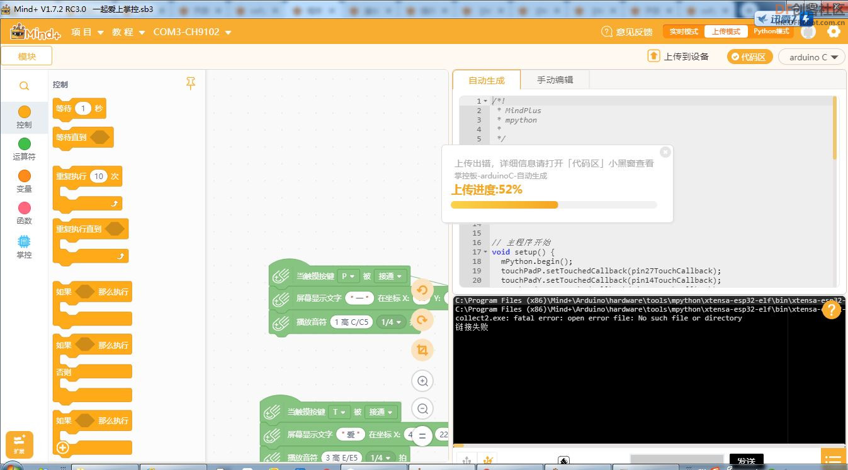
Task: Click the 模块 tab button
Action: (x=26, y=56)
